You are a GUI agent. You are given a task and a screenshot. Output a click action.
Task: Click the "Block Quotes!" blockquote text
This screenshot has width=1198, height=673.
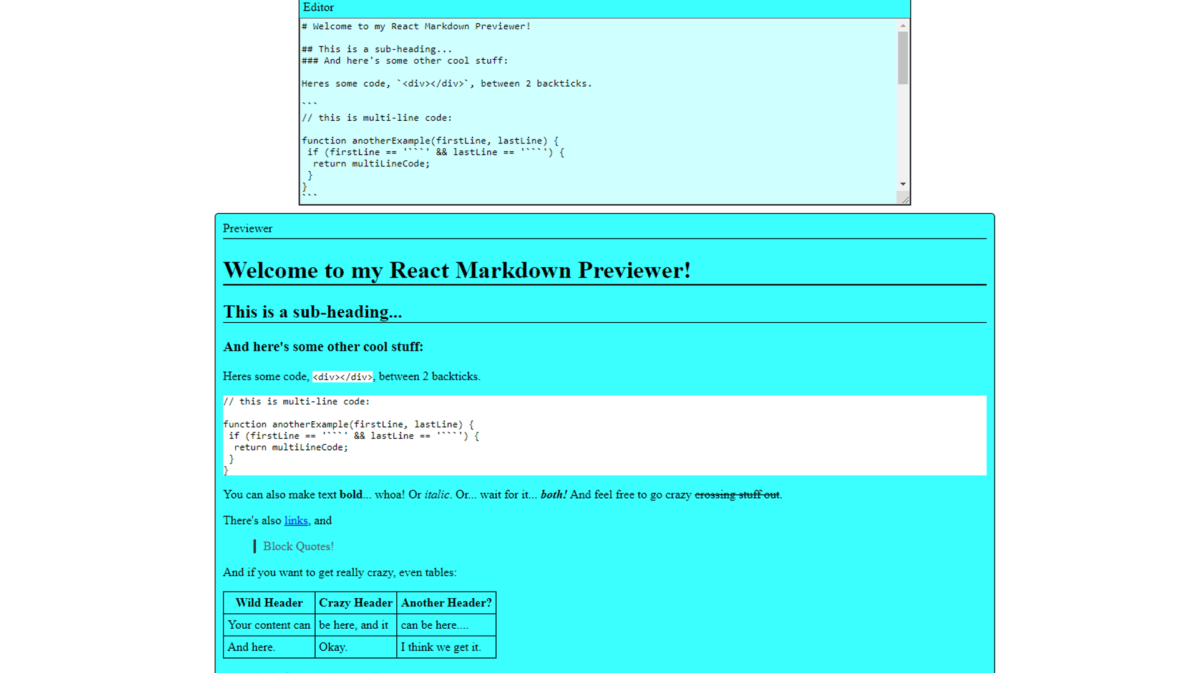tap(298, 547)
